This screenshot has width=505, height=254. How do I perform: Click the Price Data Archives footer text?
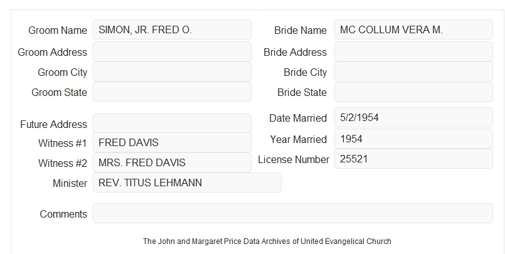tap(267, 241)
